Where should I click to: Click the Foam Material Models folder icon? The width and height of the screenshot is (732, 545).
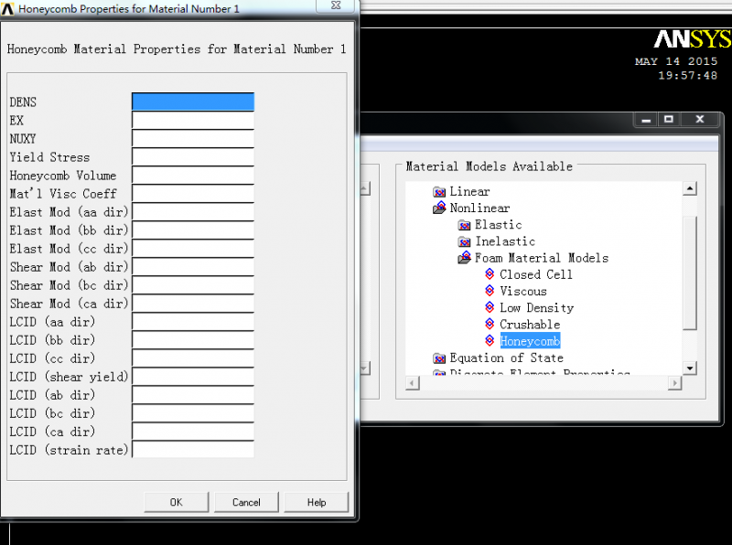465,258
